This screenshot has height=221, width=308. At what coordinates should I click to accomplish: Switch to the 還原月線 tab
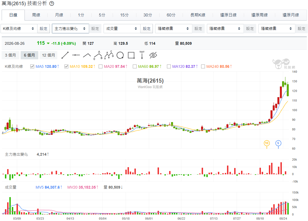[291, 15]
